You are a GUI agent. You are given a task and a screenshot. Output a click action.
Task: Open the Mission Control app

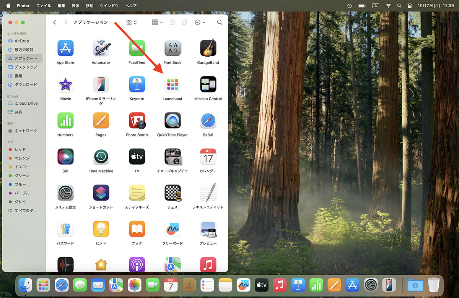coord(208,84)
